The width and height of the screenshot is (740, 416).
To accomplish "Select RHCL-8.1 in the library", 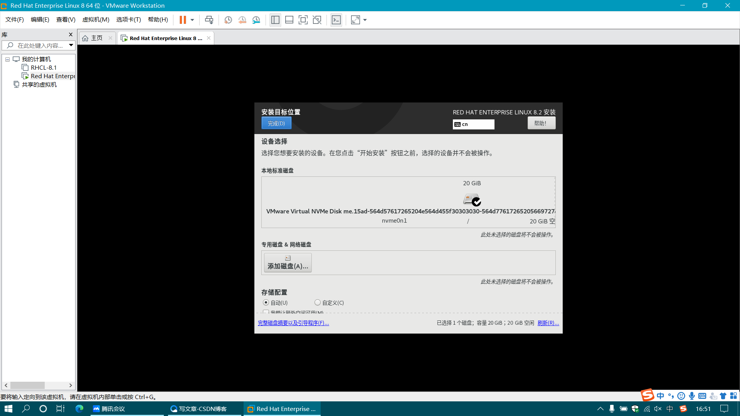I will [44, 68].
